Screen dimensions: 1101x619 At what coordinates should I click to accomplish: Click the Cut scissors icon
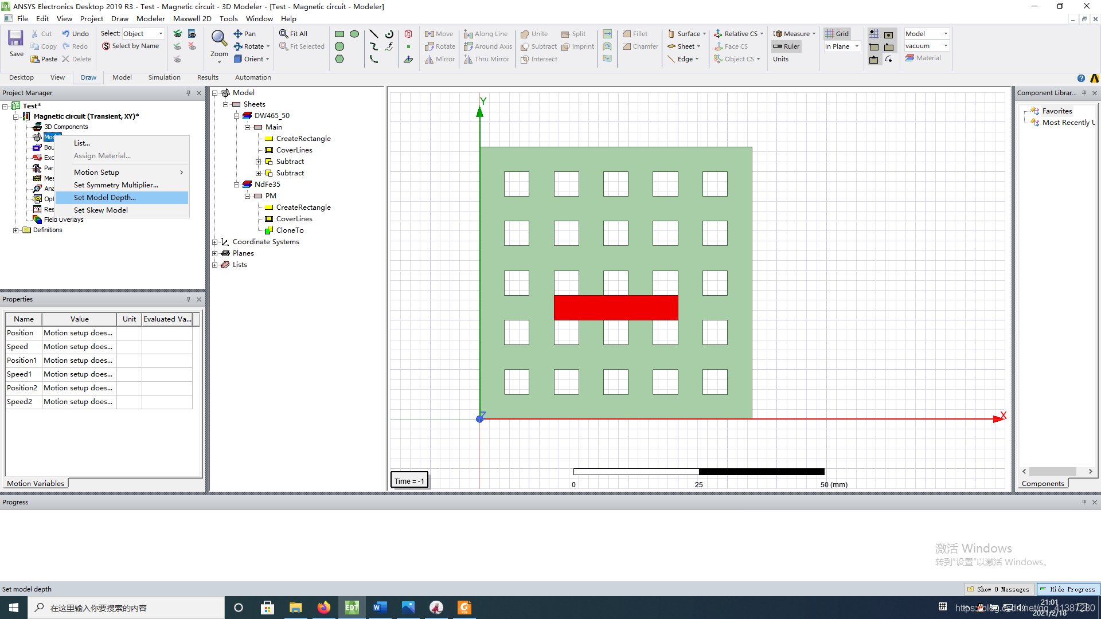pyautogui.click(x=35, y=34)
